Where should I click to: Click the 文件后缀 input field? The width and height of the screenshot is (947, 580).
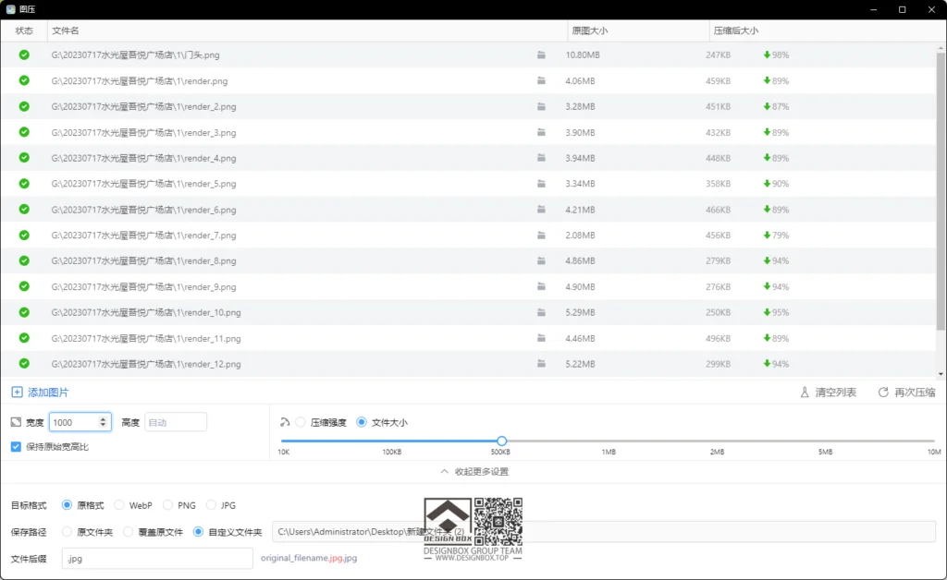tap(156, 558)
